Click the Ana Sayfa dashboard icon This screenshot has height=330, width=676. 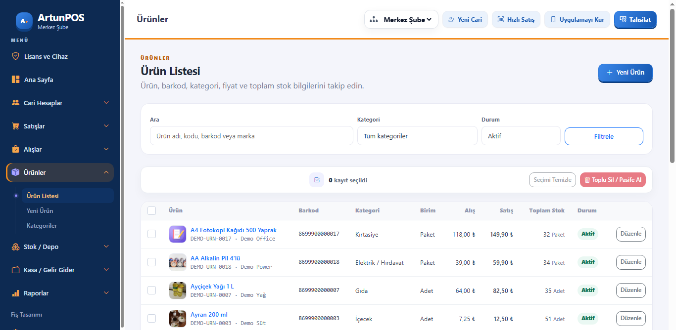pos(15,80)
